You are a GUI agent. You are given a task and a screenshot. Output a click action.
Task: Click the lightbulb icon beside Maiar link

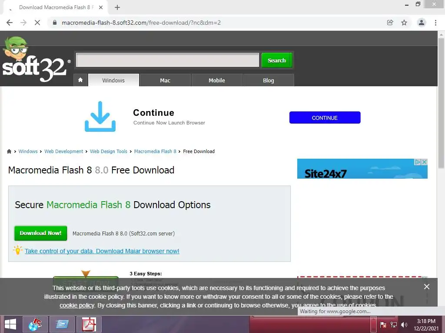coord(17,250)
